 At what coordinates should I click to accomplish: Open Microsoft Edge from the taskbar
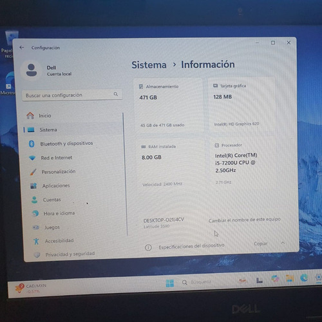[x=304, y=278]
